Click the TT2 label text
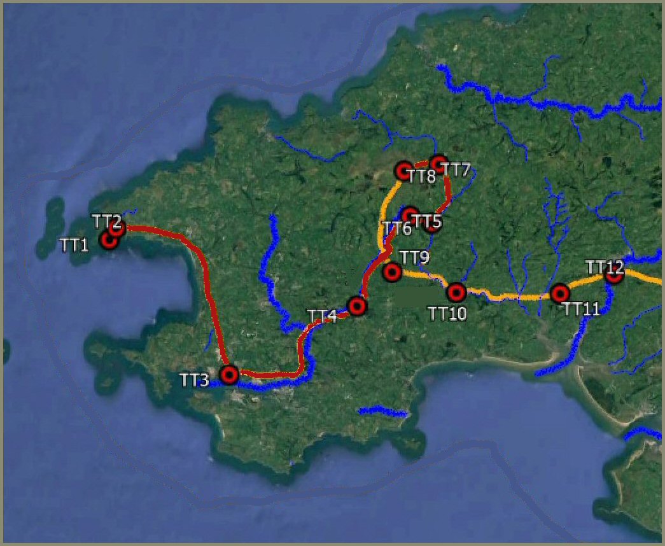This screenshot has width=665, height=546. tap(106, 221)
